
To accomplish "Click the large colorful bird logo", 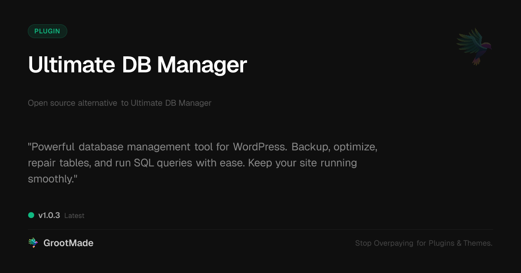I will pyautogui.click(x=474, y=46).
